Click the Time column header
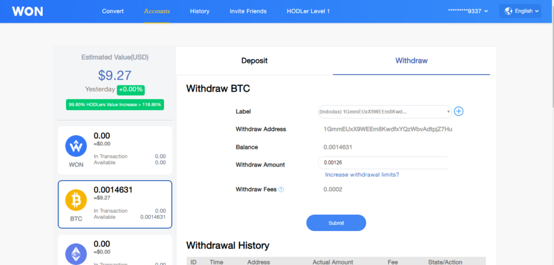Image resolution: width=554 pixels, height=265 pixels. tap(216, 262)
